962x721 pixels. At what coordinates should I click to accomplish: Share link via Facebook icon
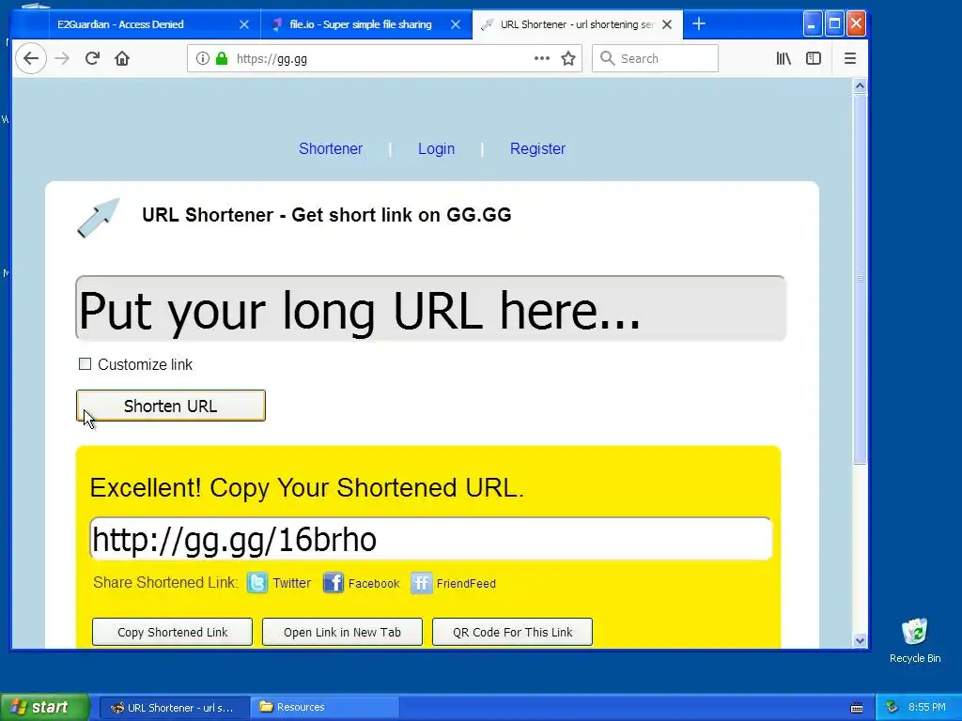point(334,582)
